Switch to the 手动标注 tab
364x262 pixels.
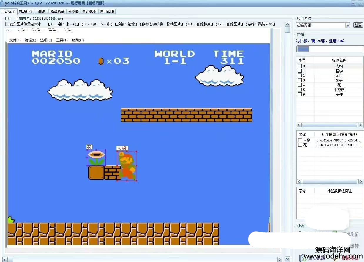tap(8, 11)
